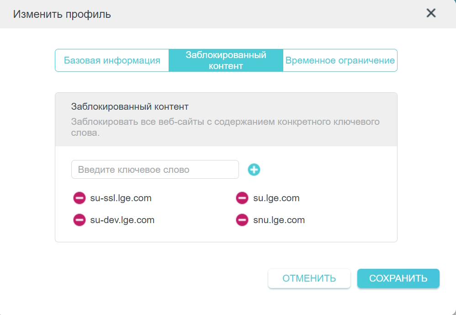This screenshot has height=315, width=456.
Task: Click the ОТМЕНИТЬ button
Action: pyautogui.click(x=309, y=278)
